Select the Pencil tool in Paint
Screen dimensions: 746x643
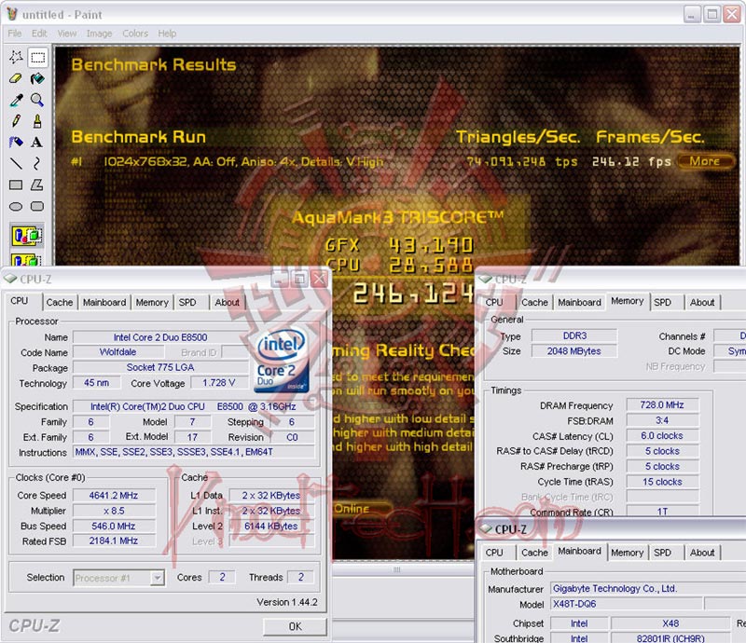[16, 121]
